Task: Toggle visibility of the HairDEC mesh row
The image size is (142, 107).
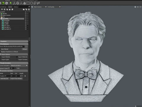Action: pyautogui.click(x=28, y=22)
